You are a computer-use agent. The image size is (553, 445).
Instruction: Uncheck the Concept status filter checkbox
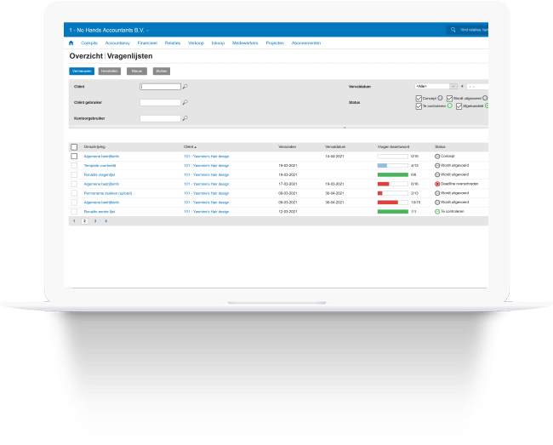[419, 99]
